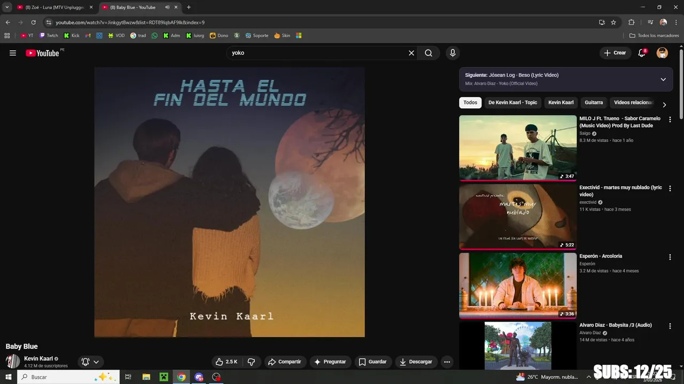Open the exectivid channel link
This screenshot has height=384, width=684.
(588, 202)
